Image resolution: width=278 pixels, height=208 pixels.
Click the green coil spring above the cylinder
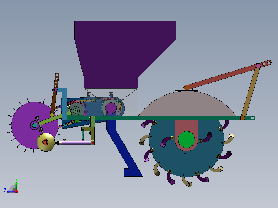[83, 135]
